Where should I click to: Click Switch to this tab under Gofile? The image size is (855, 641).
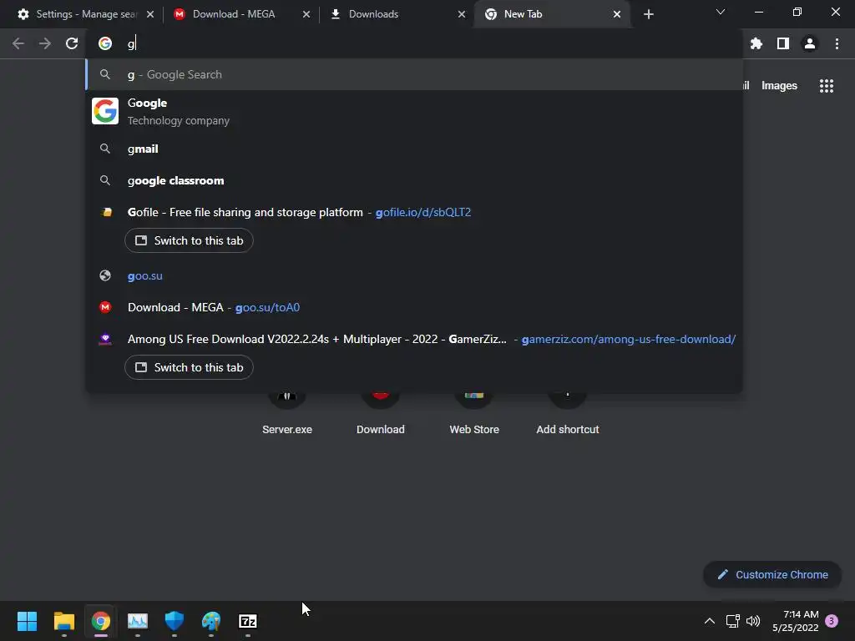click(x=189, y=241)
